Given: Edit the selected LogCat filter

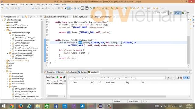Looking at the screenshot, I should point(64,77).
